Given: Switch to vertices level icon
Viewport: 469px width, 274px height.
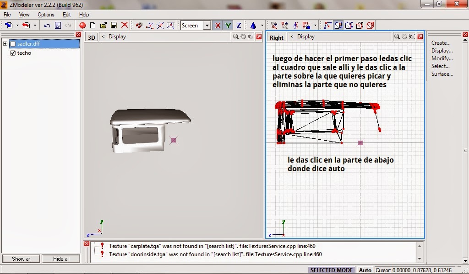Looking at the screenshot, I should coord(327,25).
